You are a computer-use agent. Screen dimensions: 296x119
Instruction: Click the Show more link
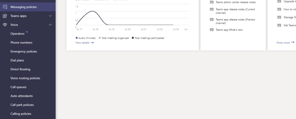coord(283,43)
